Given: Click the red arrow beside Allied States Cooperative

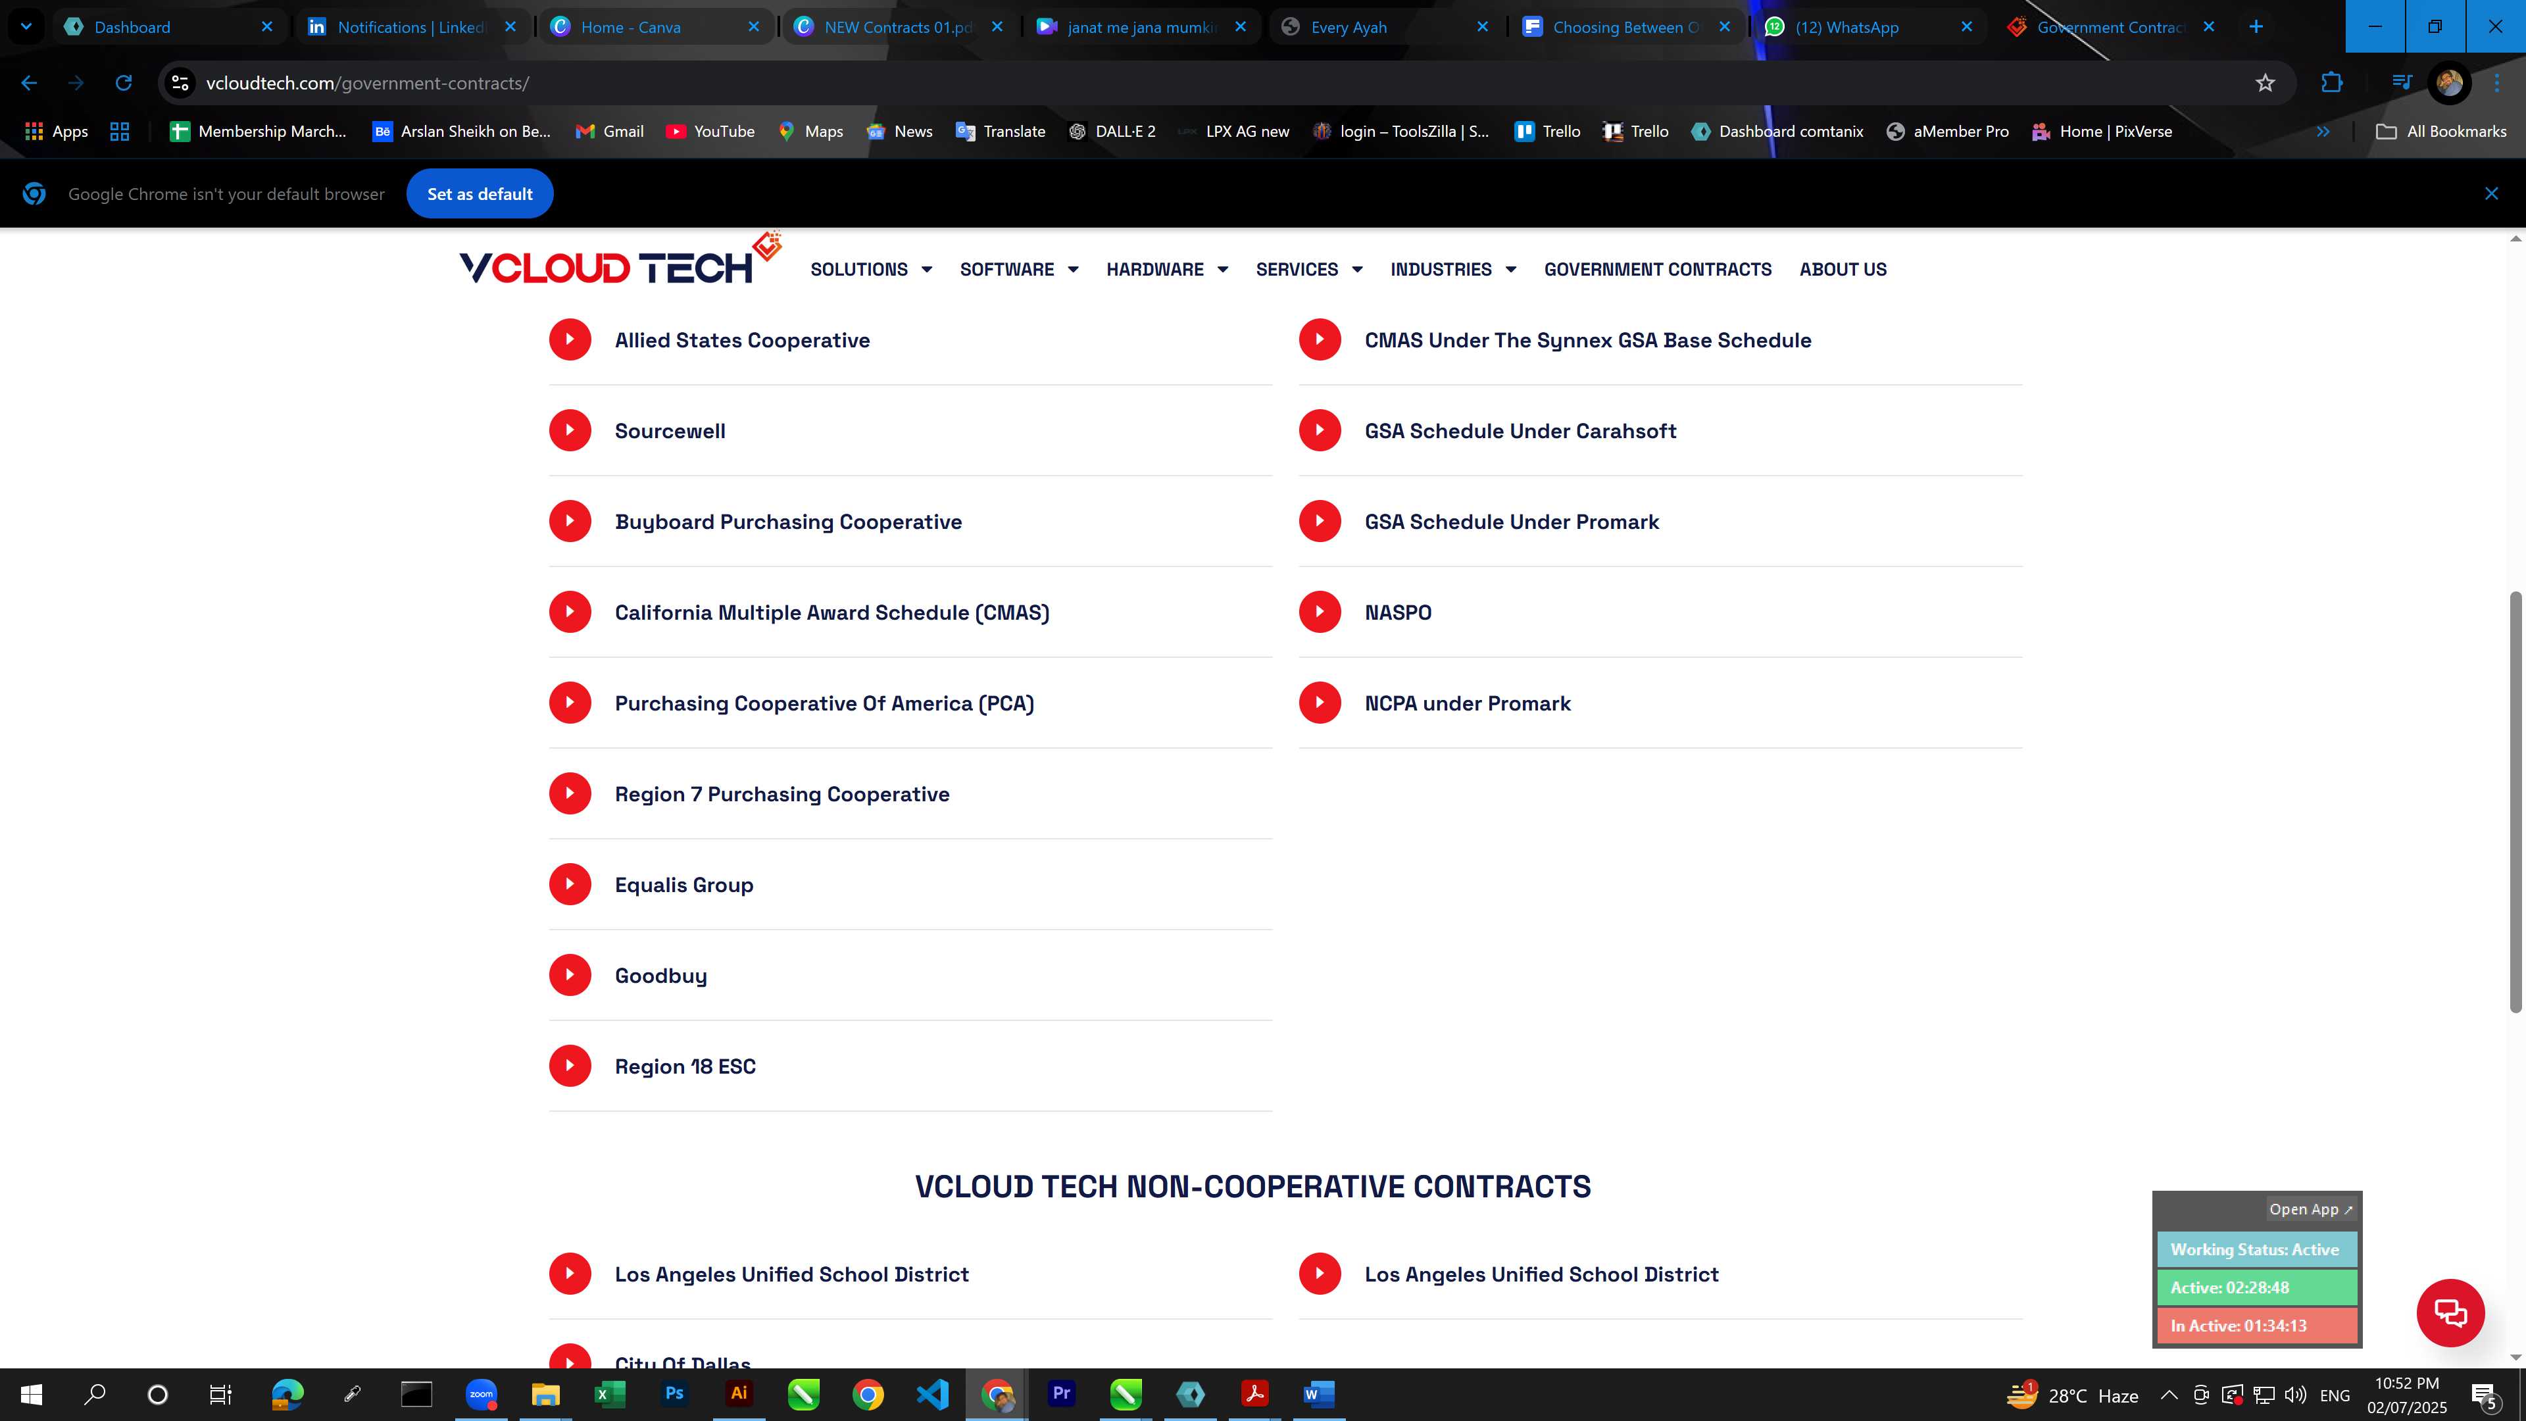Looking at the screenshot, I should tap(570, 339).
